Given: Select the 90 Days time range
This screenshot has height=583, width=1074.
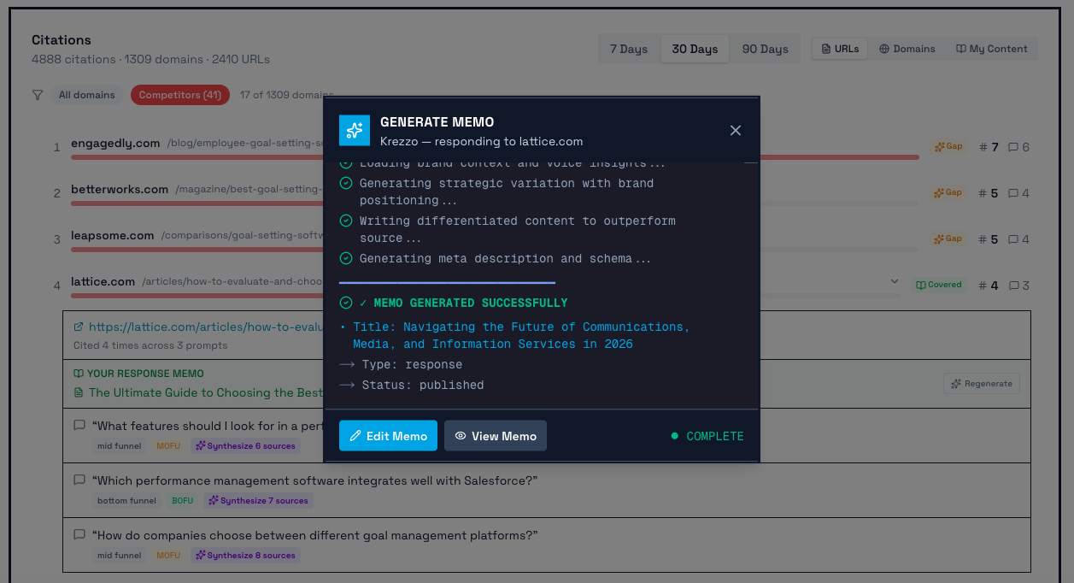Looking at the screenshot, I should click(x=764, y=49).
